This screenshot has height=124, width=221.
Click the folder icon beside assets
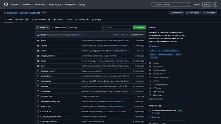38,51
